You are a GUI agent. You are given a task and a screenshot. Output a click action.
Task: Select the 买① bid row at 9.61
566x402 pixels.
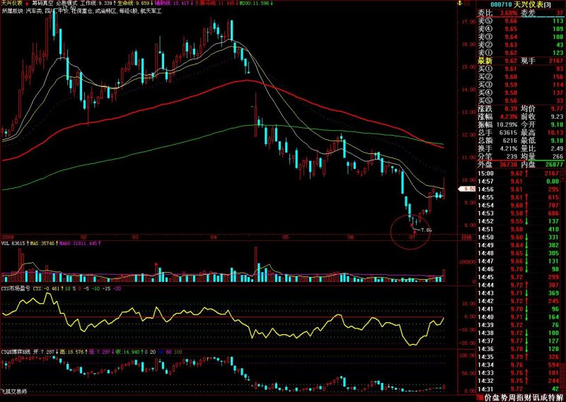[x=521, y=69]
